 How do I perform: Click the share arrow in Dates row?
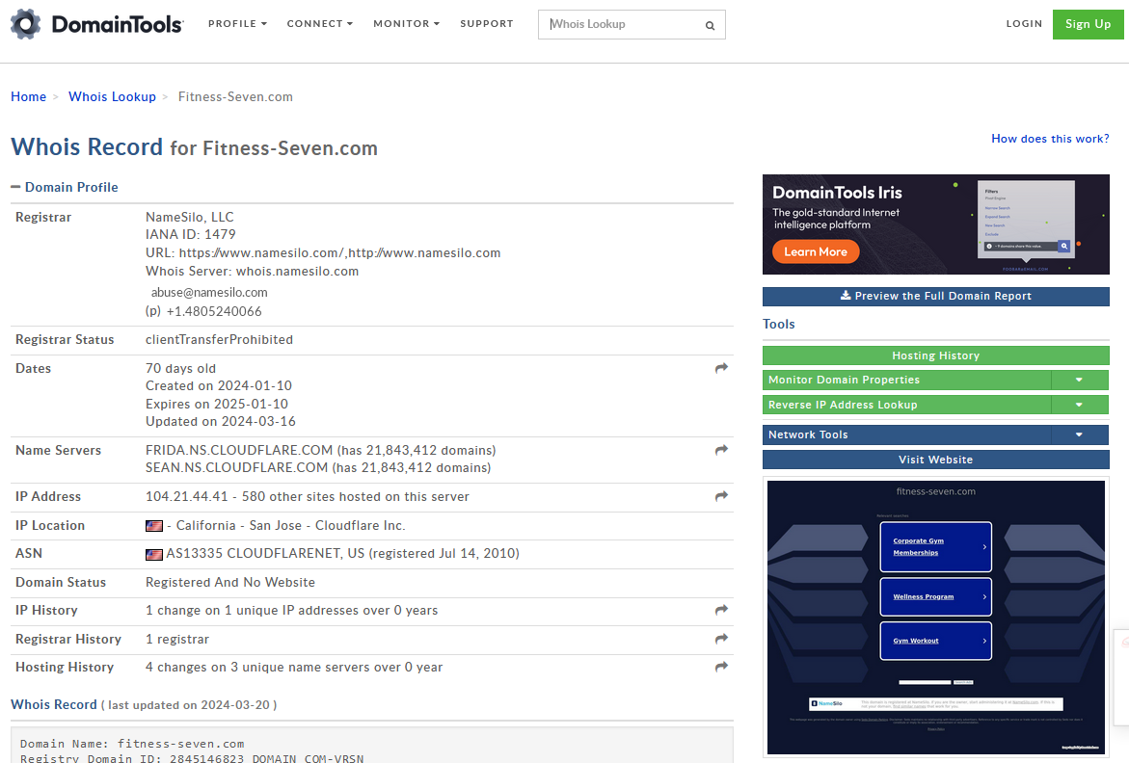click(721, 368)
